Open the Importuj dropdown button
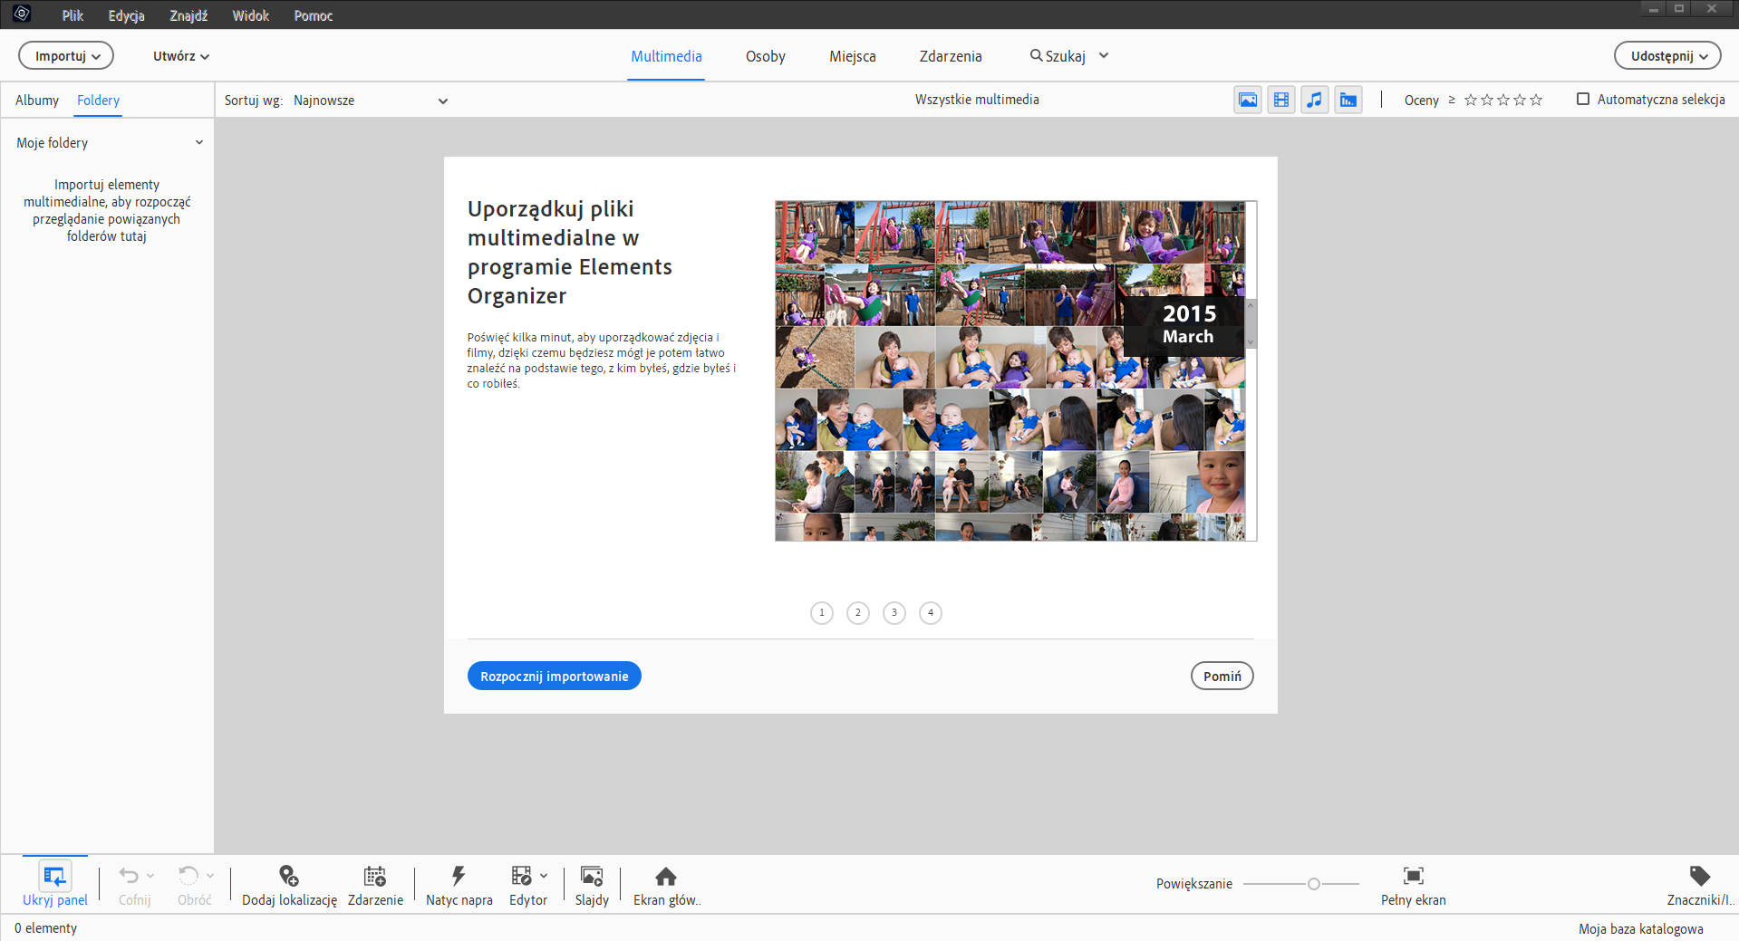1739x941 pixels. (x=66, y=55)
